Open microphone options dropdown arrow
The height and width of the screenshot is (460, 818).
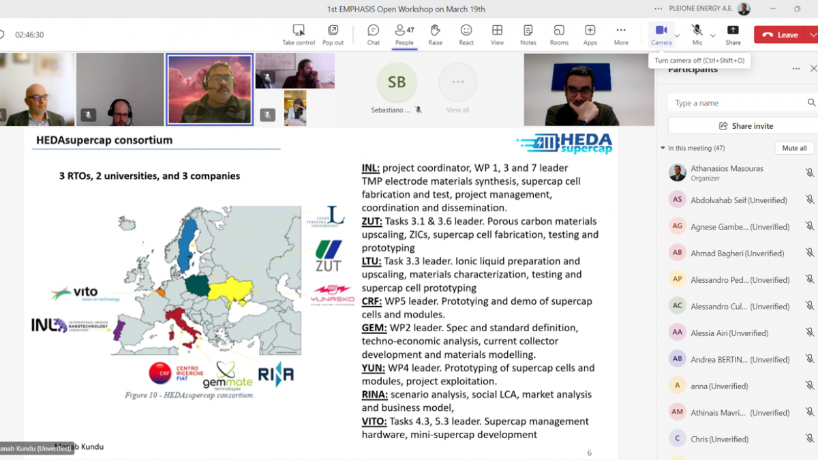tap(713, 35)
